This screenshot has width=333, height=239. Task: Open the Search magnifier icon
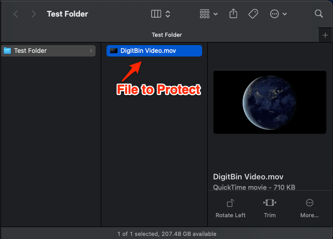(x=319, y=14)
